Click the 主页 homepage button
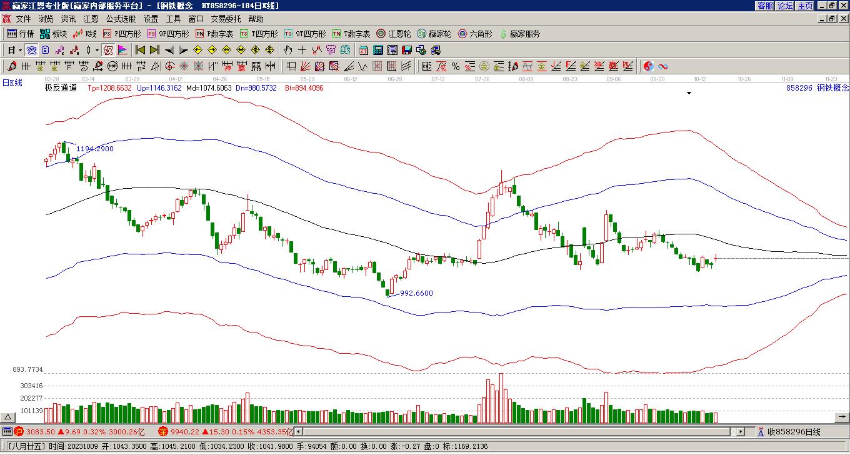The height and width of the screenshot is (455, 850). (x=805, y=5)
